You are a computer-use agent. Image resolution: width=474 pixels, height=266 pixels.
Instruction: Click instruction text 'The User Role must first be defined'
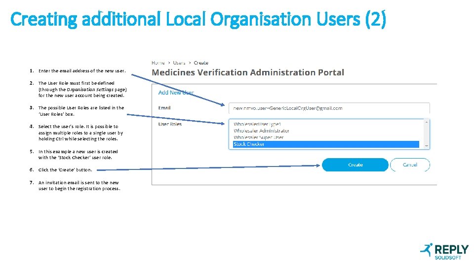(82, 89)
